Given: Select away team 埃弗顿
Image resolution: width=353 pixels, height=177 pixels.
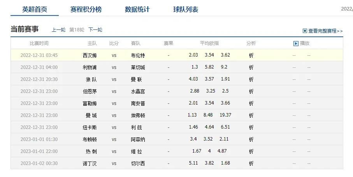Looking at the screenshot, I should click(x=138, y=115).
